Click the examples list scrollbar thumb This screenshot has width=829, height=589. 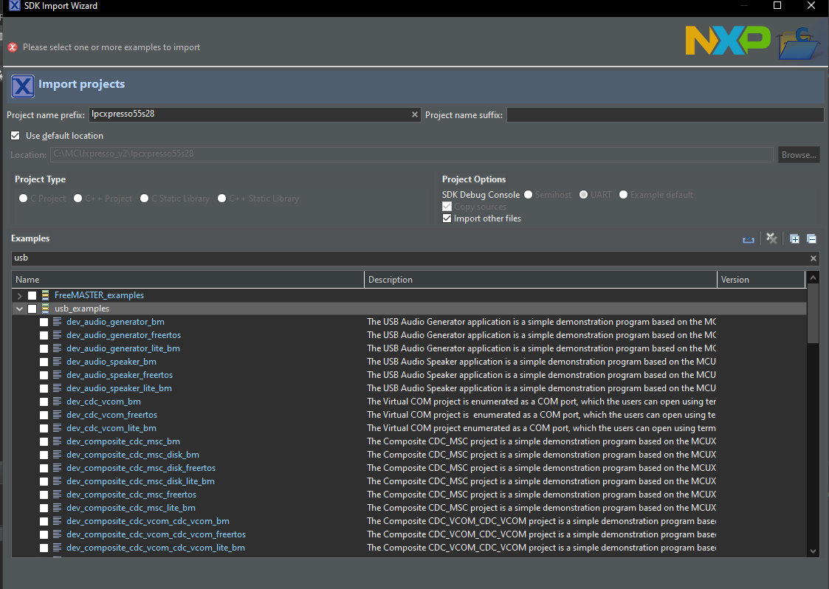(813, 314)
